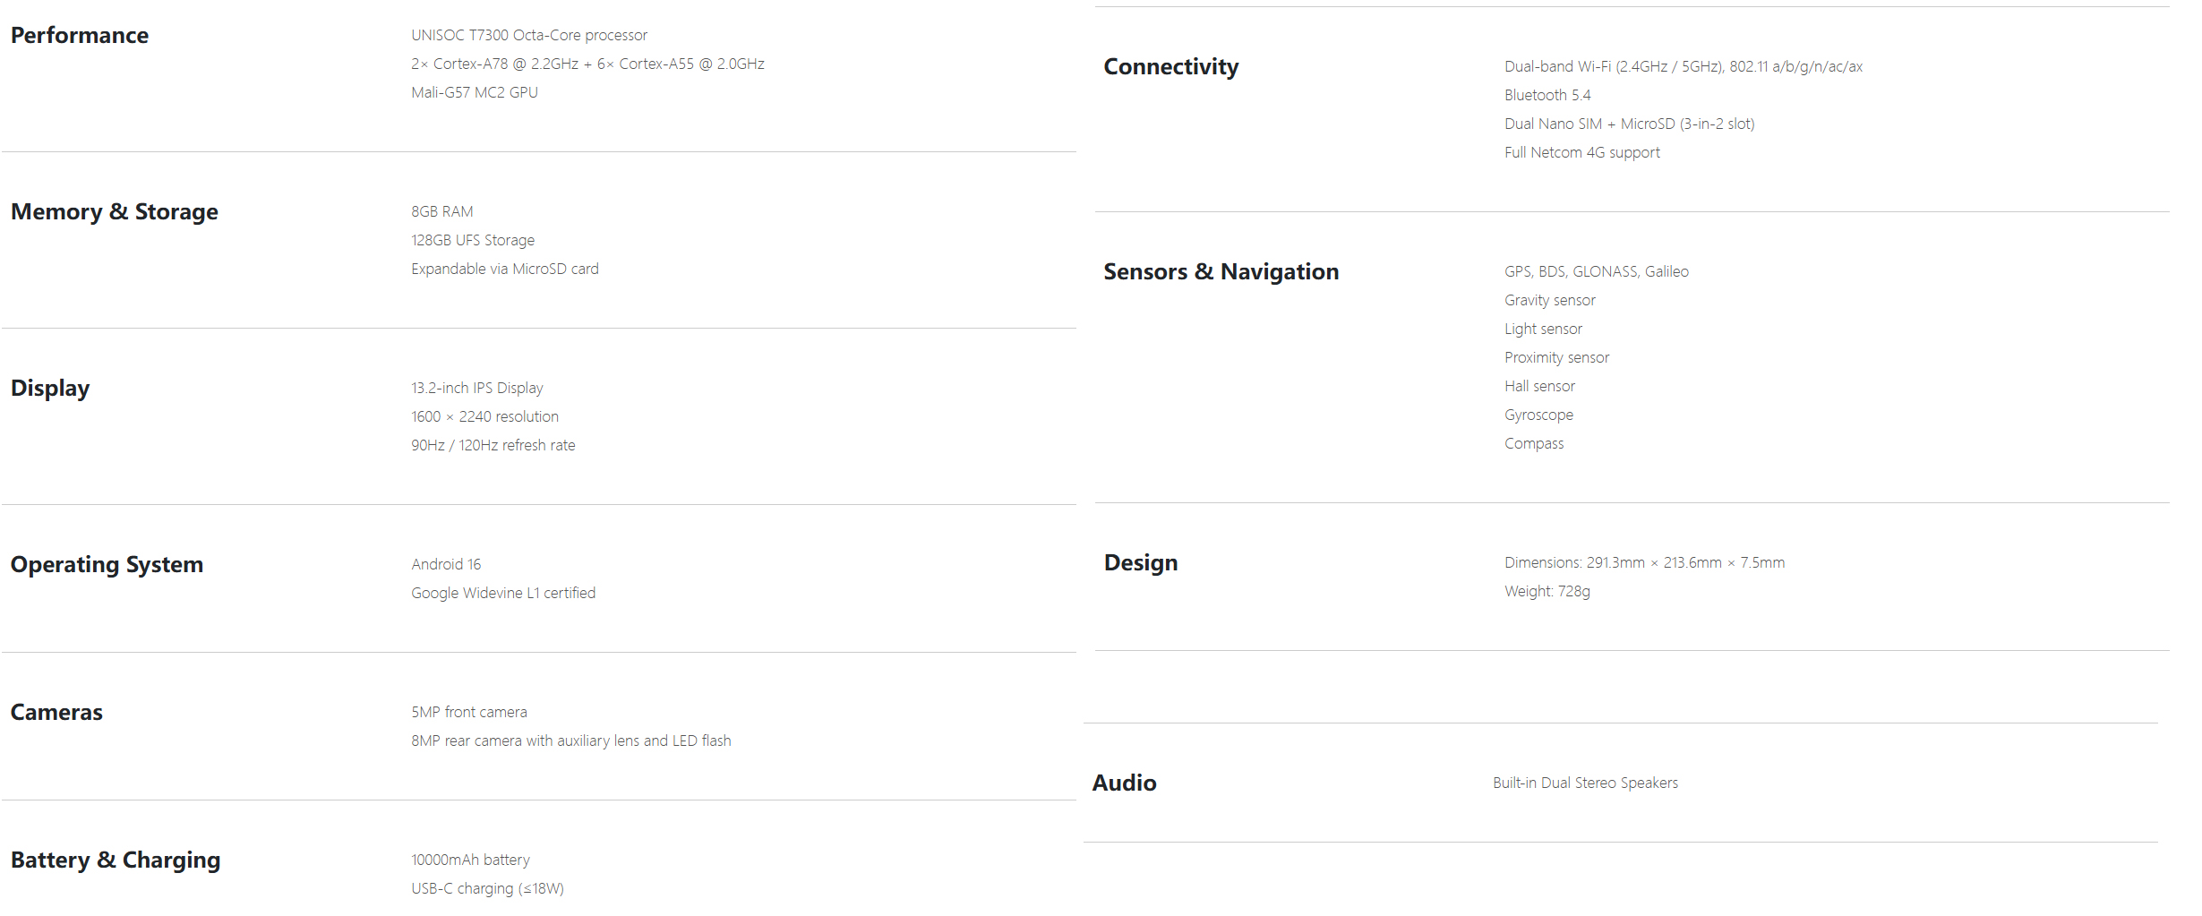2202x916 pixels.
Task: Click the Sensors & Navigation heading
Action: tap(1221, 272)
